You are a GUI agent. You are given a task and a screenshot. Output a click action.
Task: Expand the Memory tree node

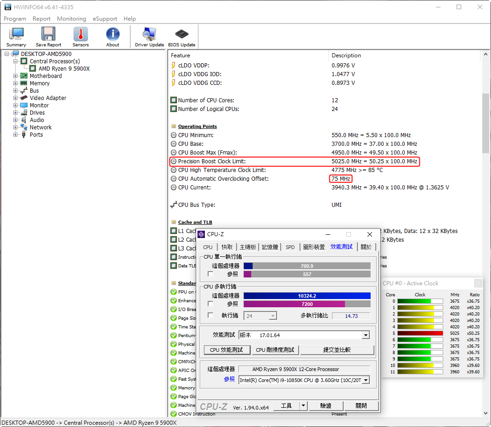pos(15,83)
